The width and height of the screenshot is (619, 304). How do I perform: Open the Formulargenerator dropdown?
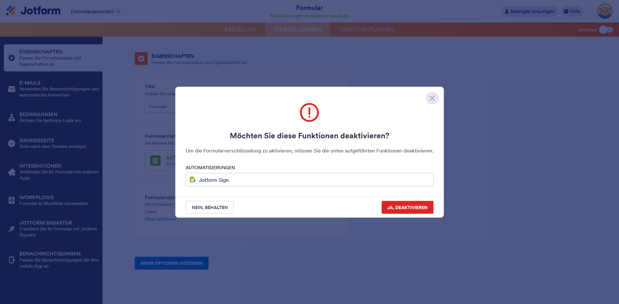(96, 11)
